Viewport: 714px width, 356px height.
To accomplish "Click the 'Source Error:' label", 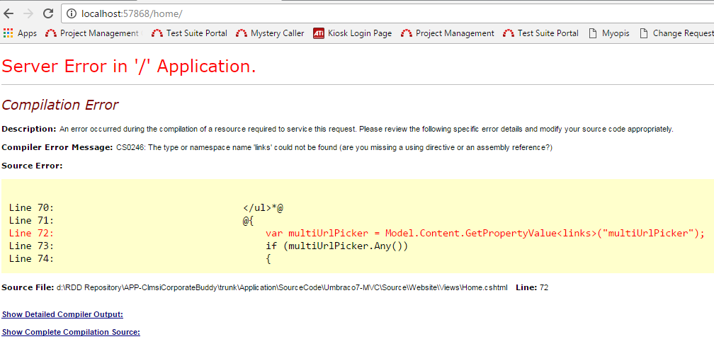I will click(32, 166).
